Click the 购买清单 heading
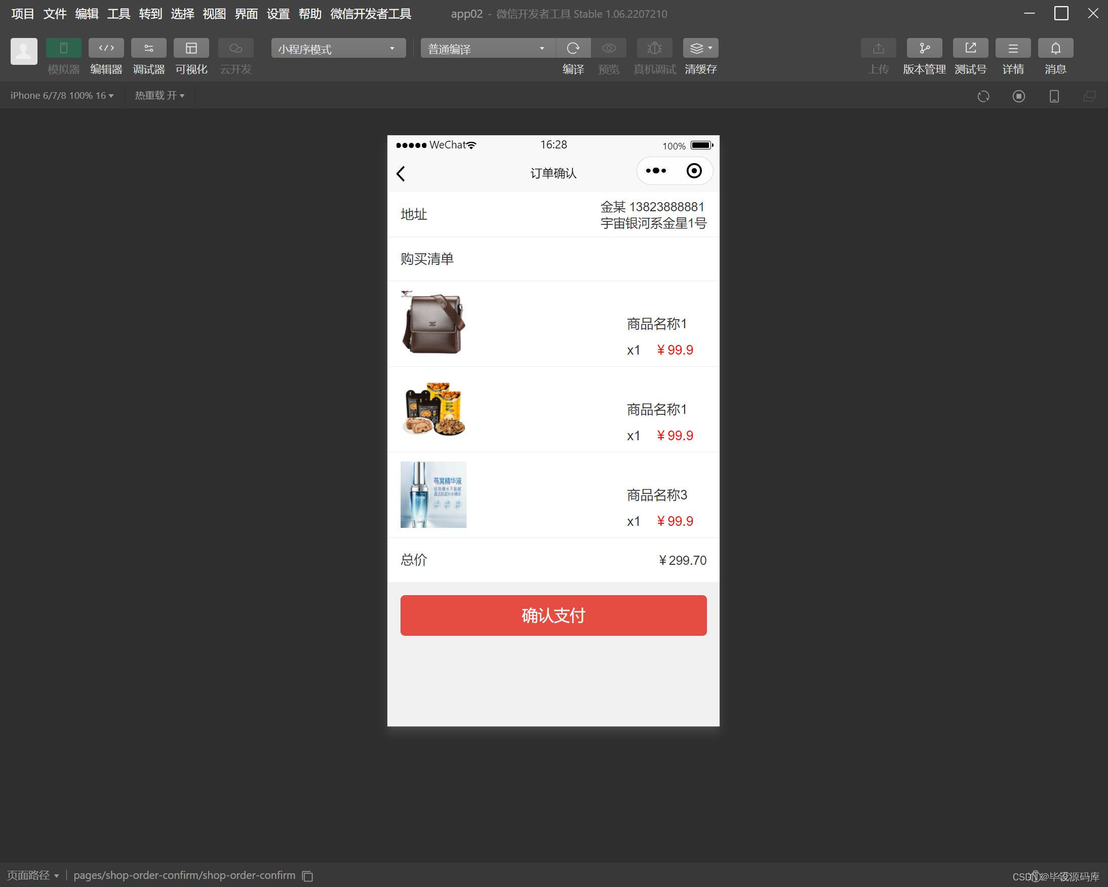The image size is (1108, 887). tap(426, 259)
